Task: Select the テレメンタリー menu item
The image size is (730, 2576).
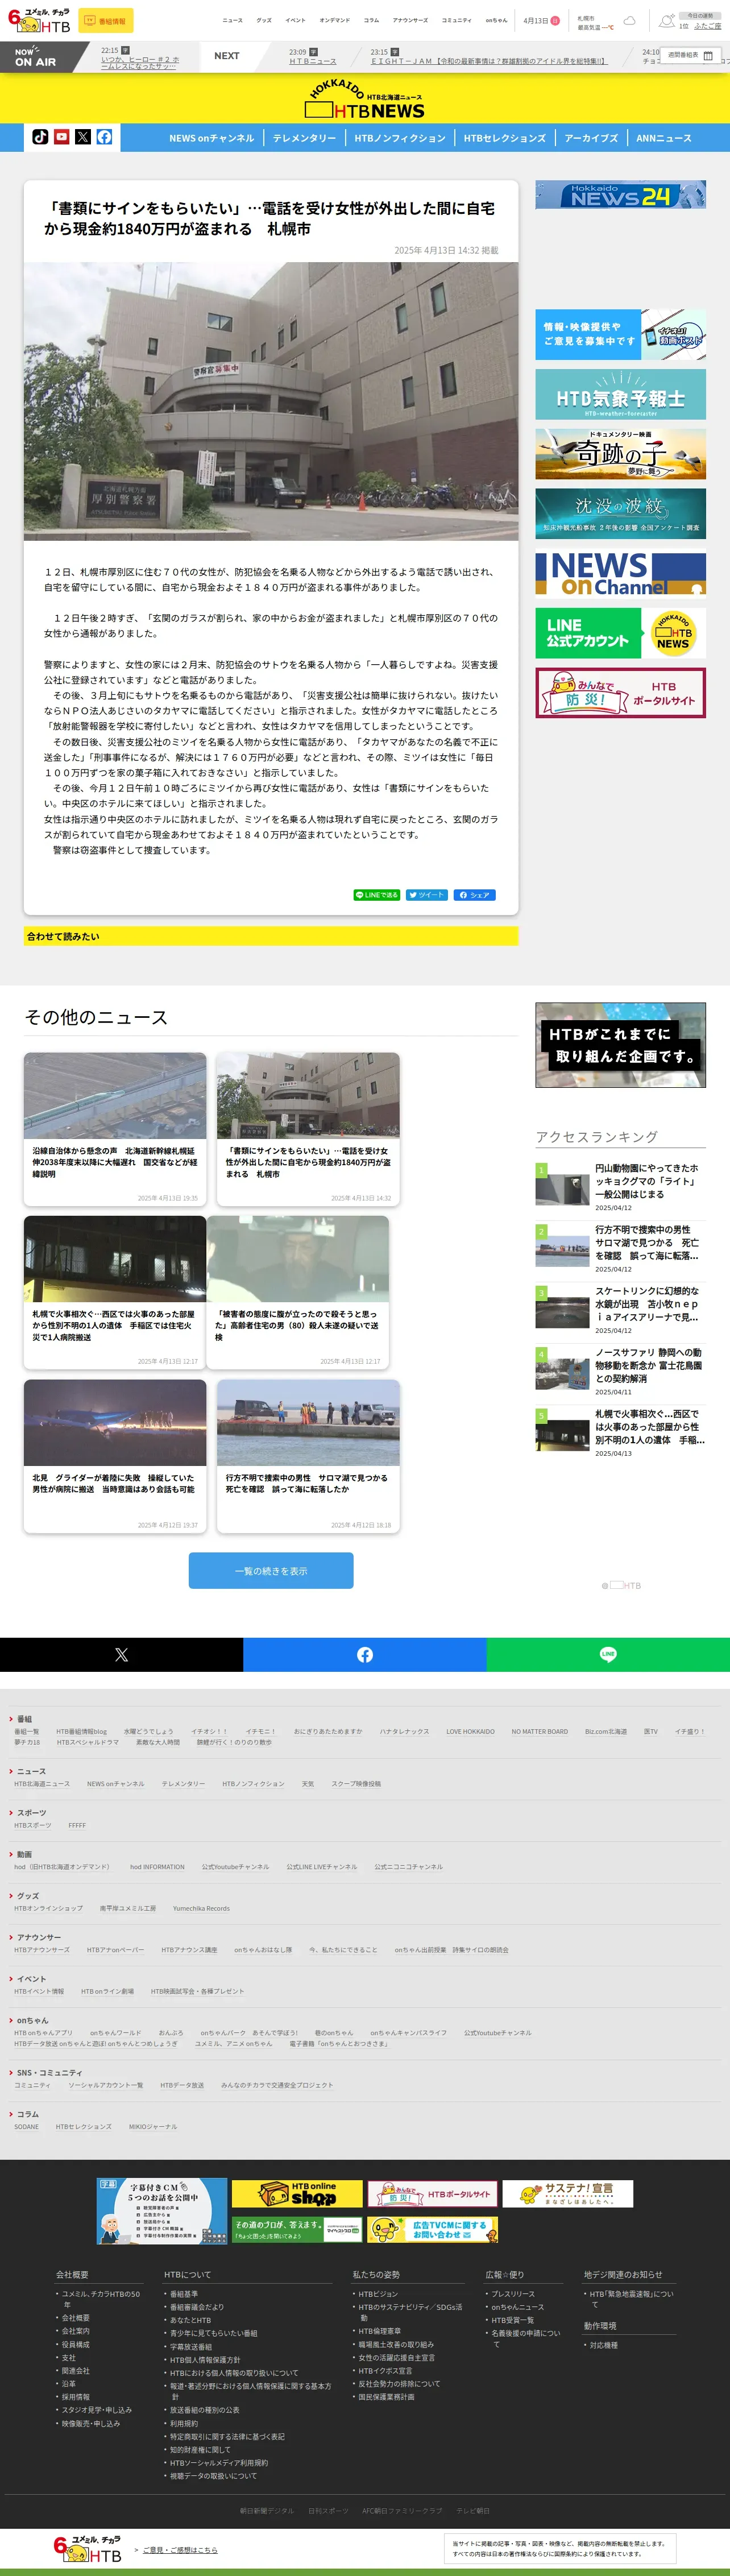Action: (x=304, y=138)
